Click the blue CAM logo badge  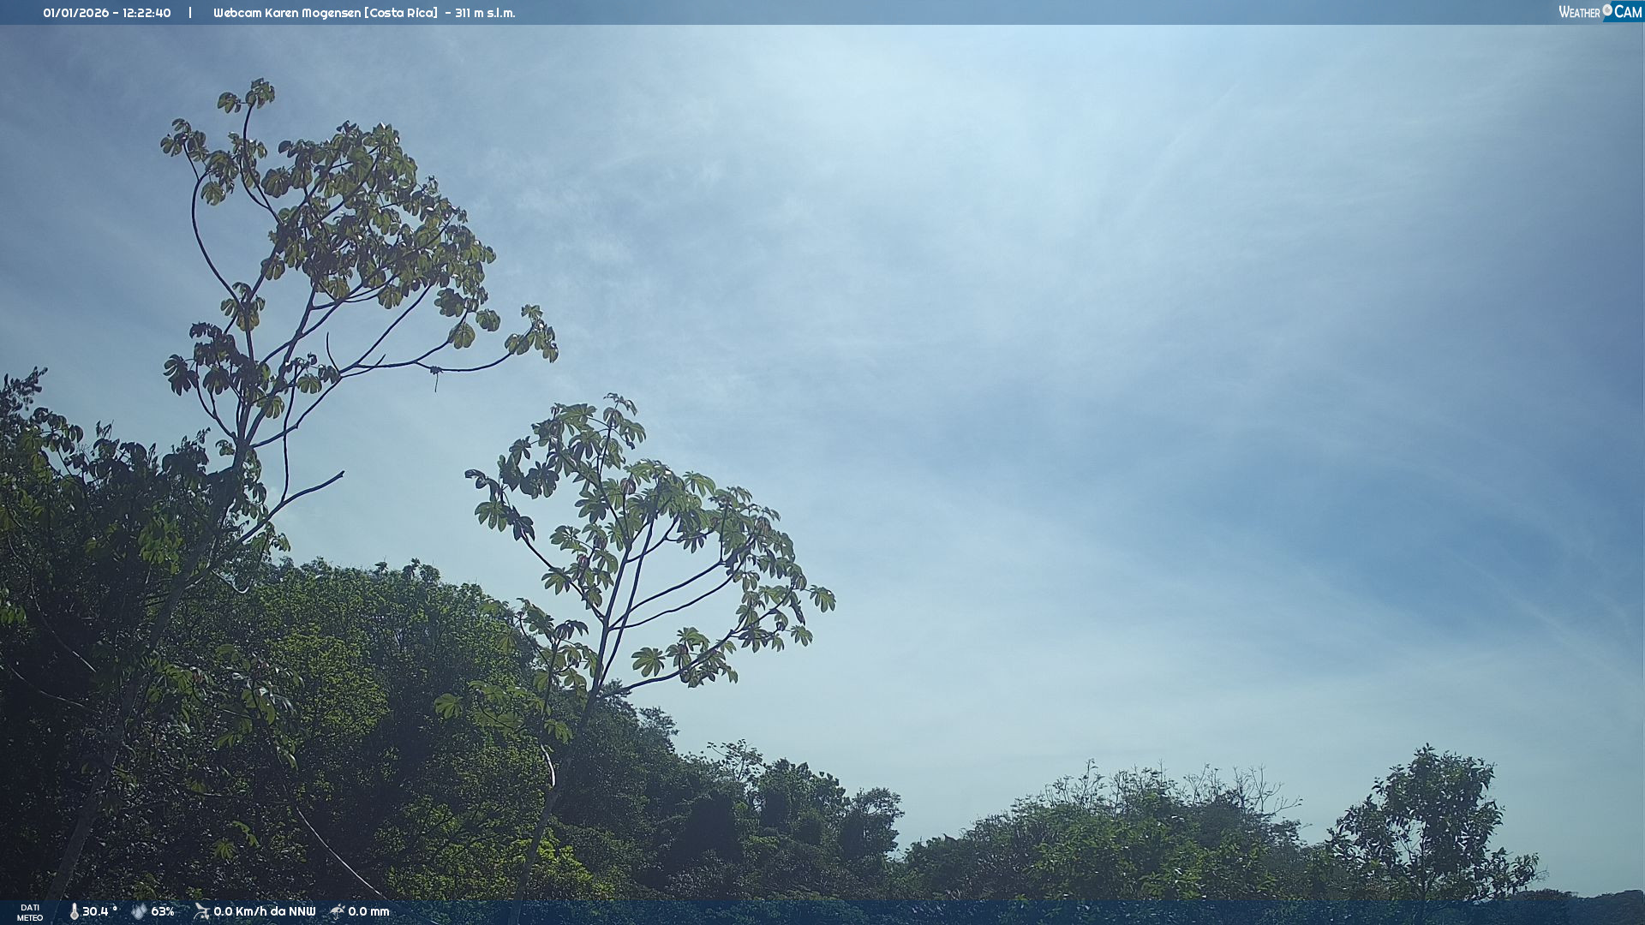pos(1627,12)
